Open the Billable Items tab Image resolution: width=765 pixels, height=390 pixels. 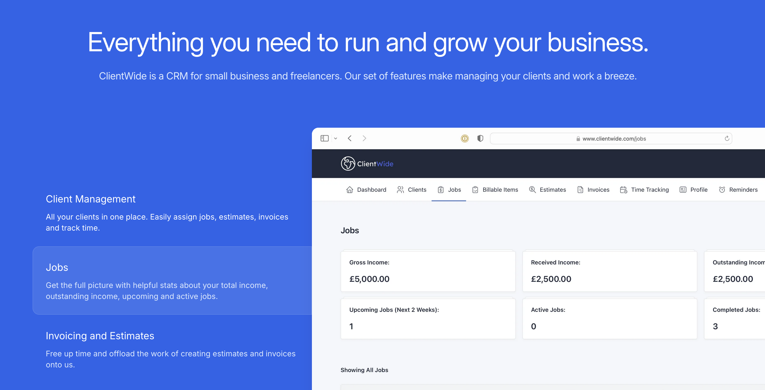(495, 190)
